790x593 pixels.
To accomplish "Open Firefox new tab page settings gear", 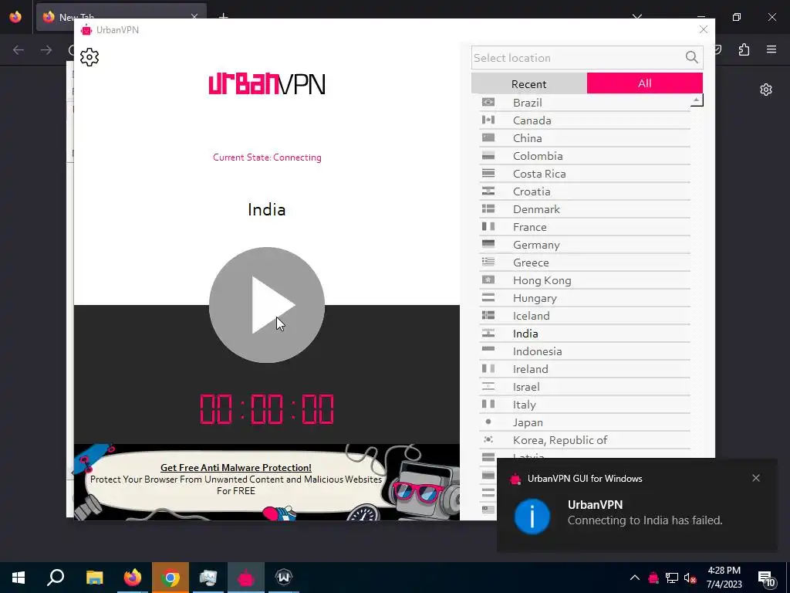I will pyautogui.click(x=766, y=90).
